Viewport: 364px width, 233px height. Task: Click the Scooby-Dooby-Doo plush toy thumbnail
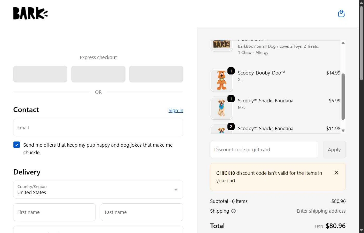(x=221, y=80)
